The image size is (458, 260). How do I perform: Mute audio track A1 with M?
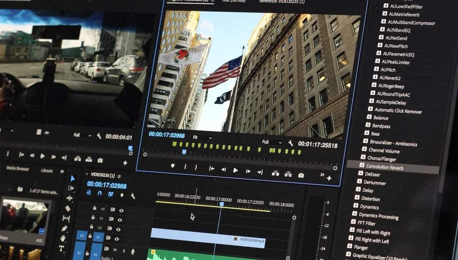point(115,250)
